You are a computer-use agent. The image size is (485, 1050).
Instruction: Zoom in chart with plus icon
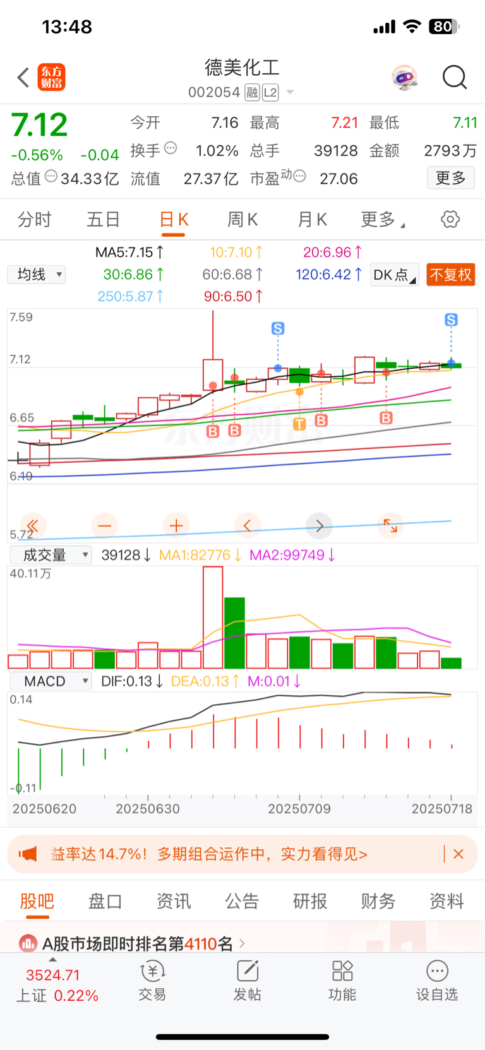[x=176, y=525]
